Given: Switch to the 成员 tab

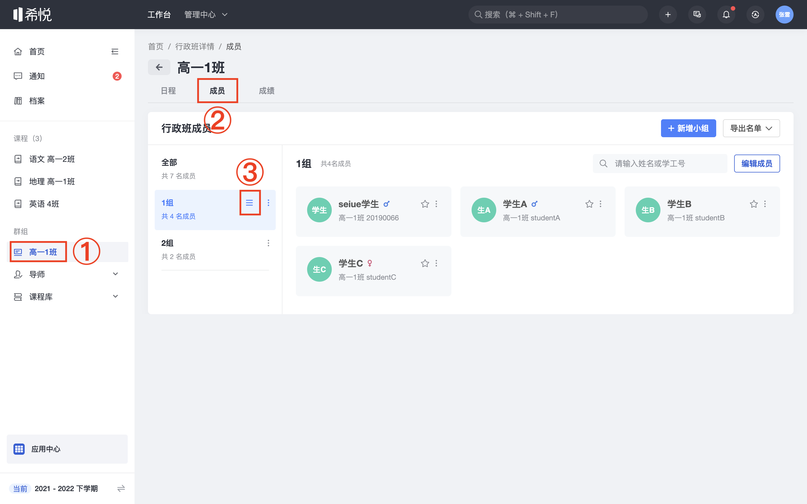Looking at the screenshot, I should 217,91.
